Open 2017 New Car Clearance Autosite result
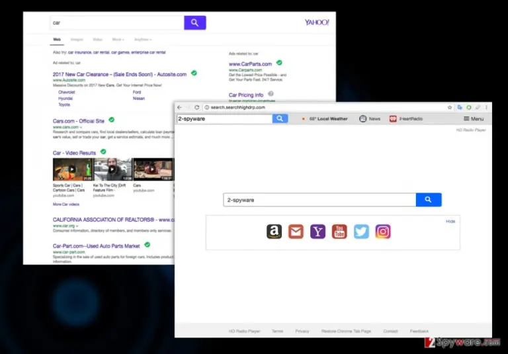 click(x=120, y=74)
